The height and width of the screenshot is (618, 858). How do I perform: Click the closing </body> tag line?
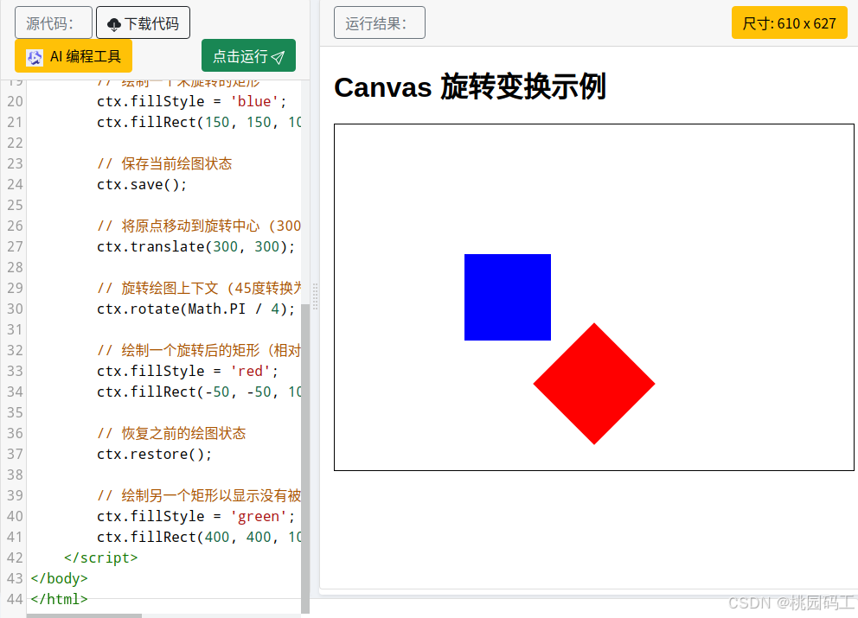coord(59,578)
